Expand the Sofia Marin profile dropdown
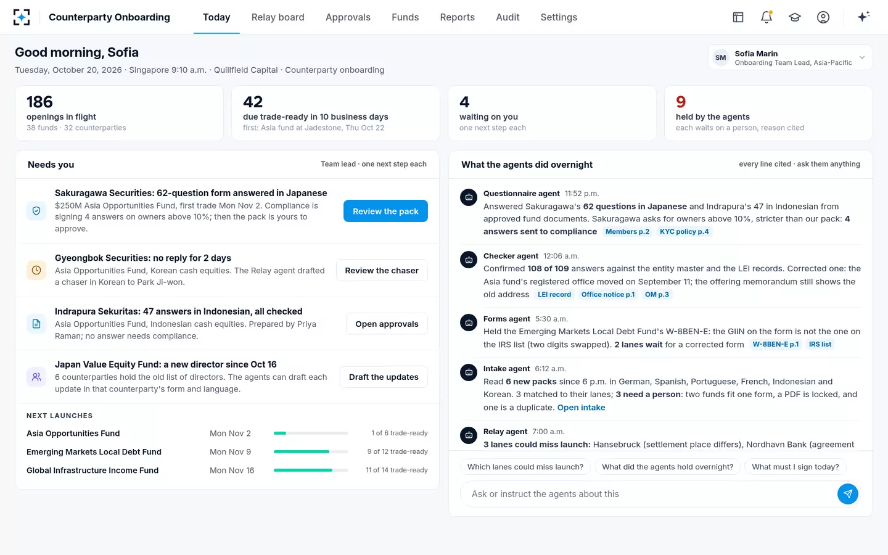This screenshot has height=555, width=888. point(791,58)
